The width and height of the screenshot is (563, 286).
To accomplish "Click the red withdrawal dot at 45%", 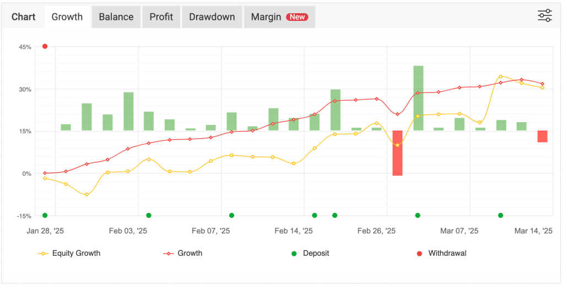I will point(45,47).
